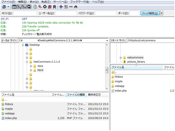The height and width of the screenshot is (131, 175).
Task: Sort local list by ファイルの種類 column
Action: pyautogui.click(x=76, y=95)
